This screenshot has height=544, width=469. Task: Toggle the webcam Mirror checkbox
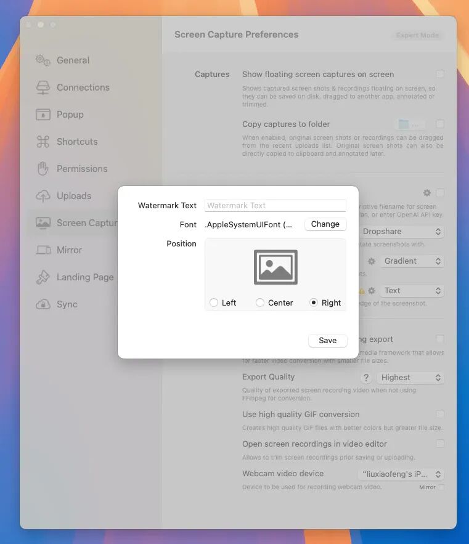tap(441, 487)
